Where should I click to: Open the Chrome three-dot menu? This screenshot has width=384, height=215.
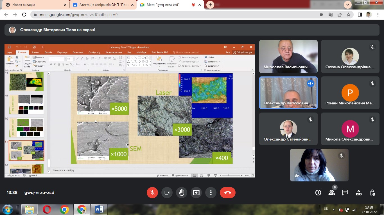click(378, 15)
